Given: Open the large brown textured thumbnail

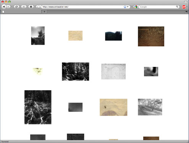Looking at the screenshot, I should click(x=151, y=36).
